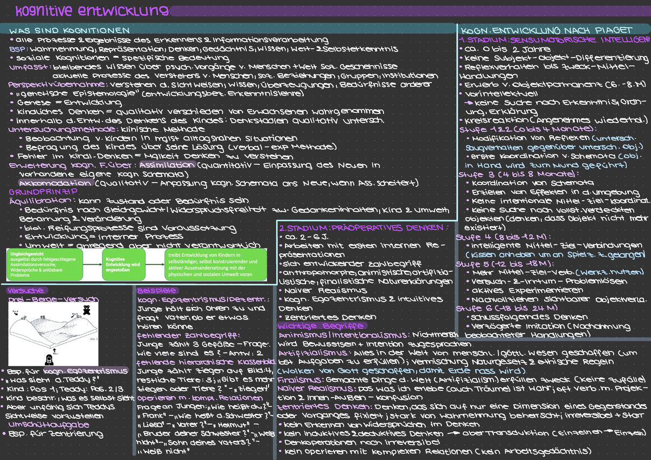The width and height of the screenshot is (651, 460).
Task: Click the 'treibt Entwicklung von Kindern' green box
Action: point(216,265)
